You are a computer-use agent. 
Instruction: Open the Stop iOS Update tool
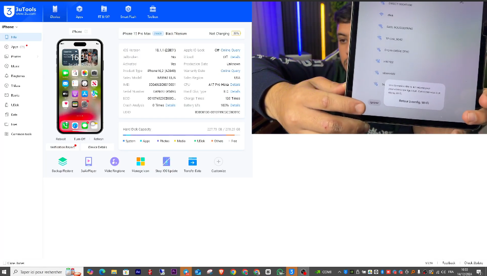166,161
